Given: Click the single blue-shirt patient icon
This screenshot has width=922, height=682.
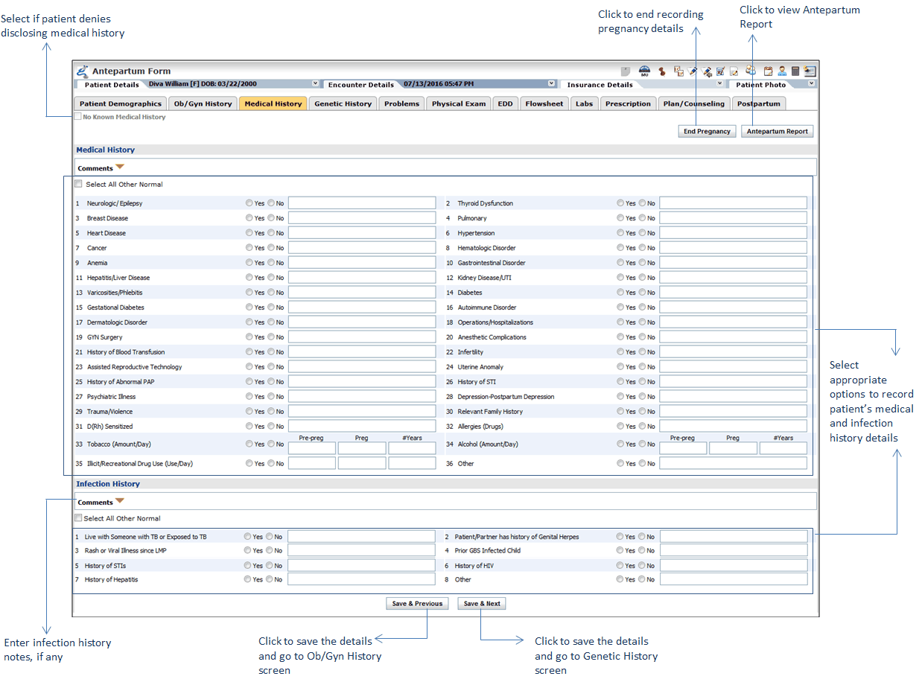Looking at the screenshot, I should (x=782, y=71).
